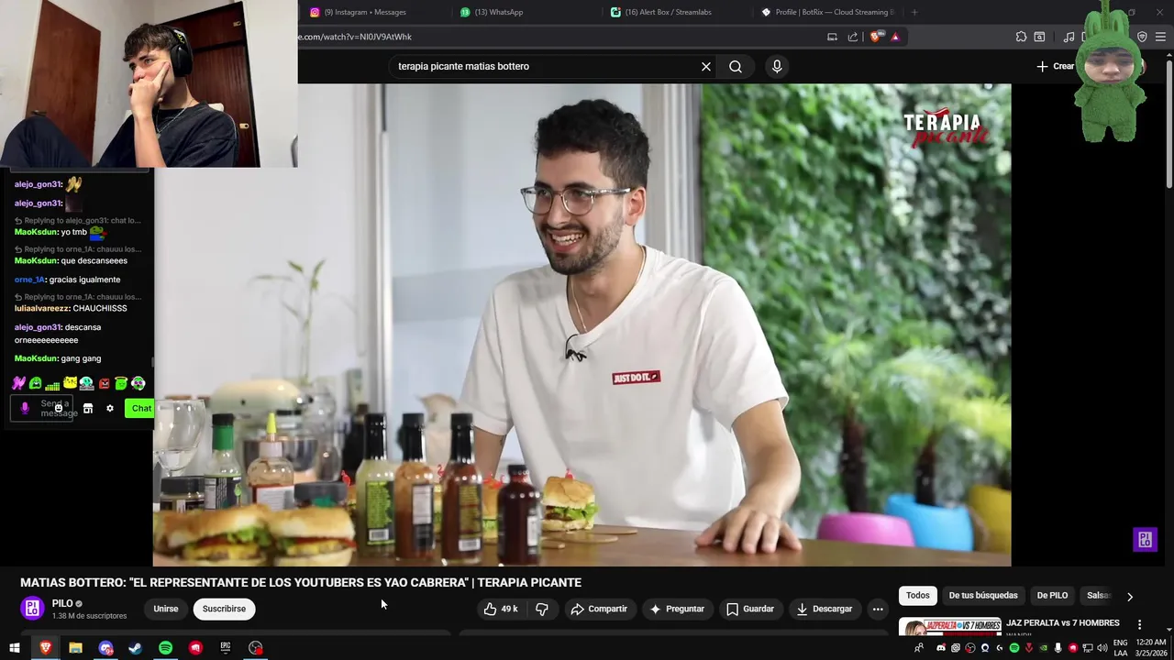
Task: Click the NVIDIA tray icon
Action: [1043, 648]
